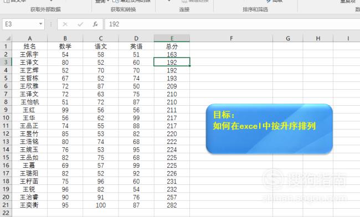Viewport: 360px width, 217px height.
Task: Click total score 226 in row 17
Action: tap(172, 173)
